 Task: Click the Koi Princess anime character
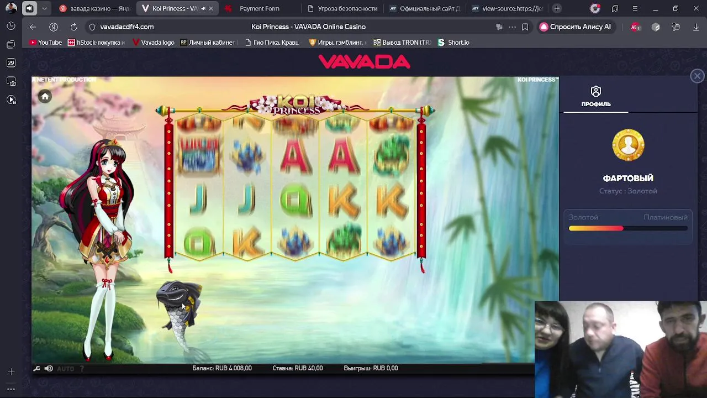coord(101,249)
